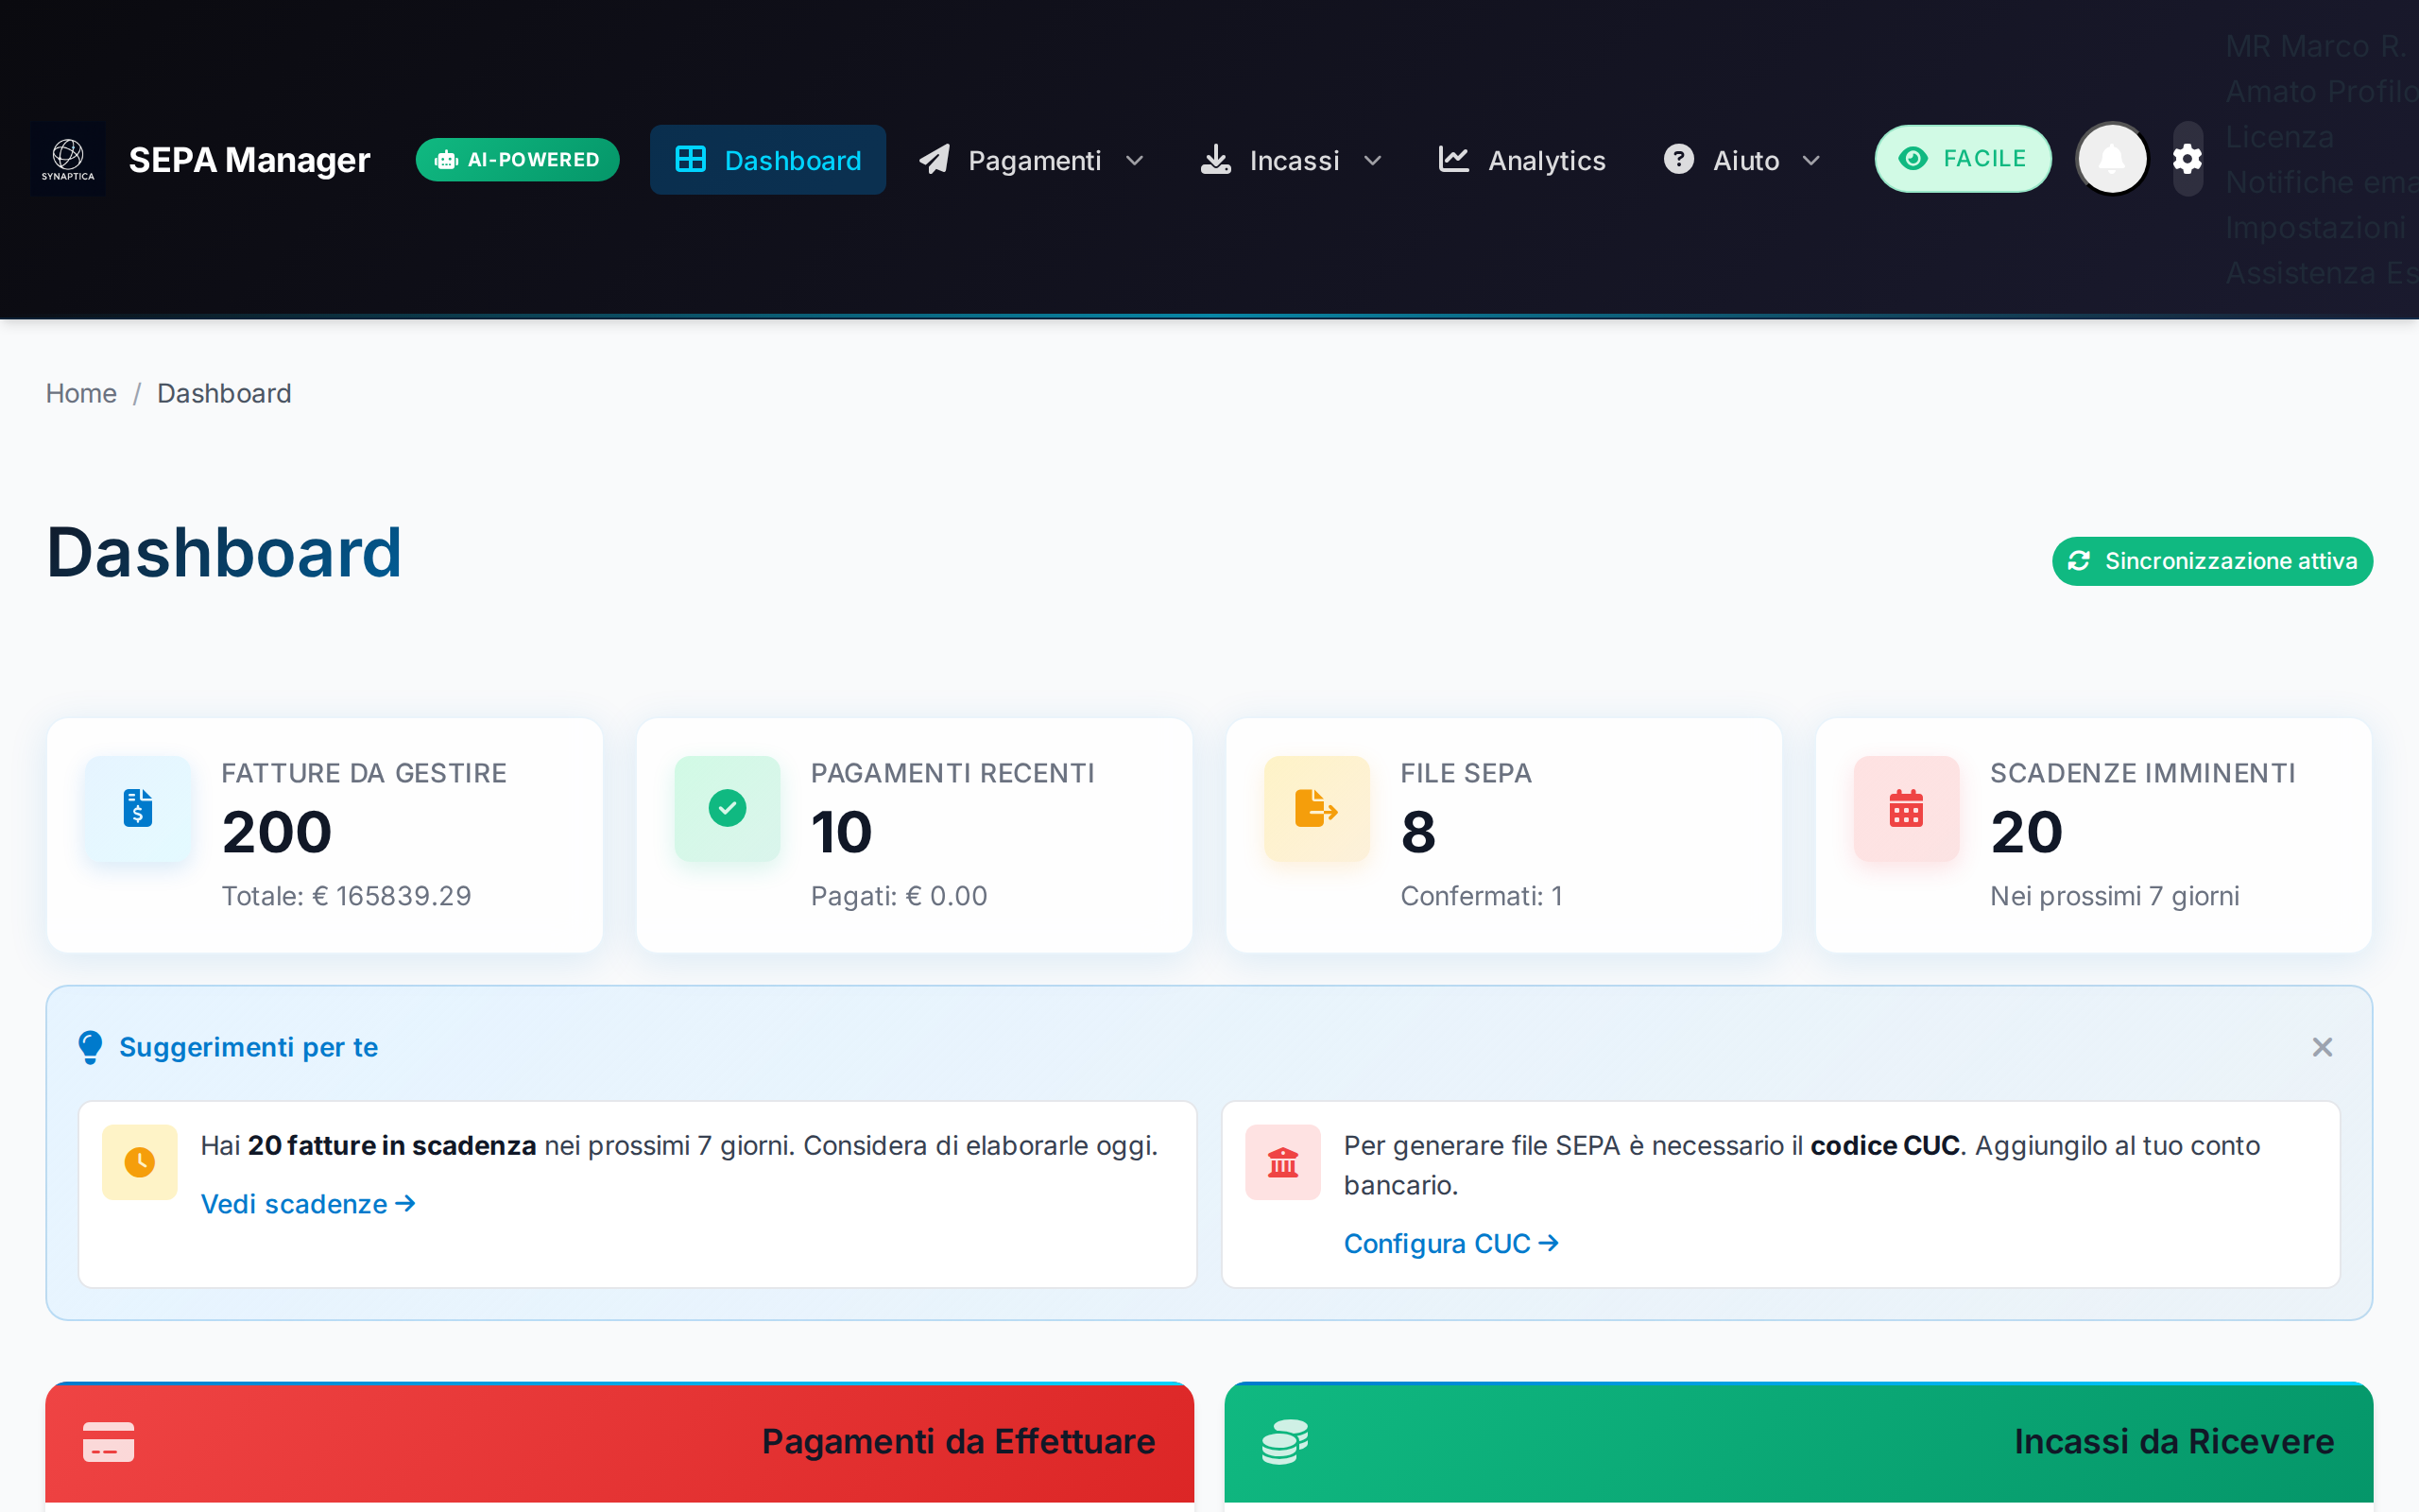The image size is (2419, 1512).
Task: Click the File SEPA document icon
Action: [x=1314, y=809]
